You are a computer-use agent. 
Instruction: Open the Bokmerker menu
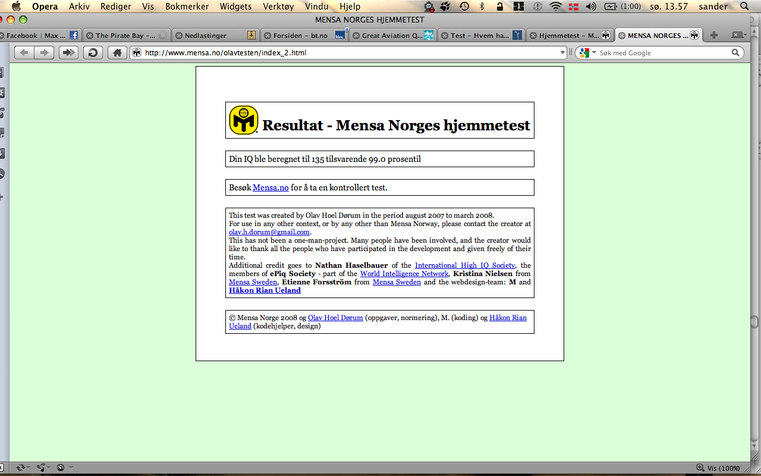187,7
